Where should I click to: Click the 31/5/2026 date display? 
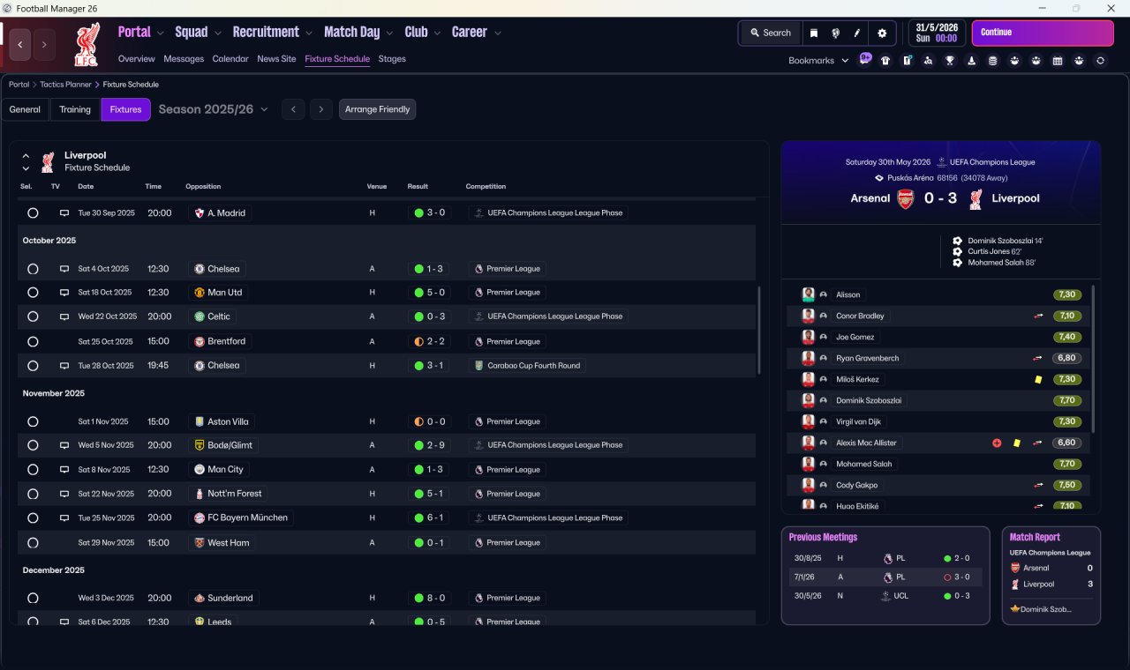tap(937, 33)
